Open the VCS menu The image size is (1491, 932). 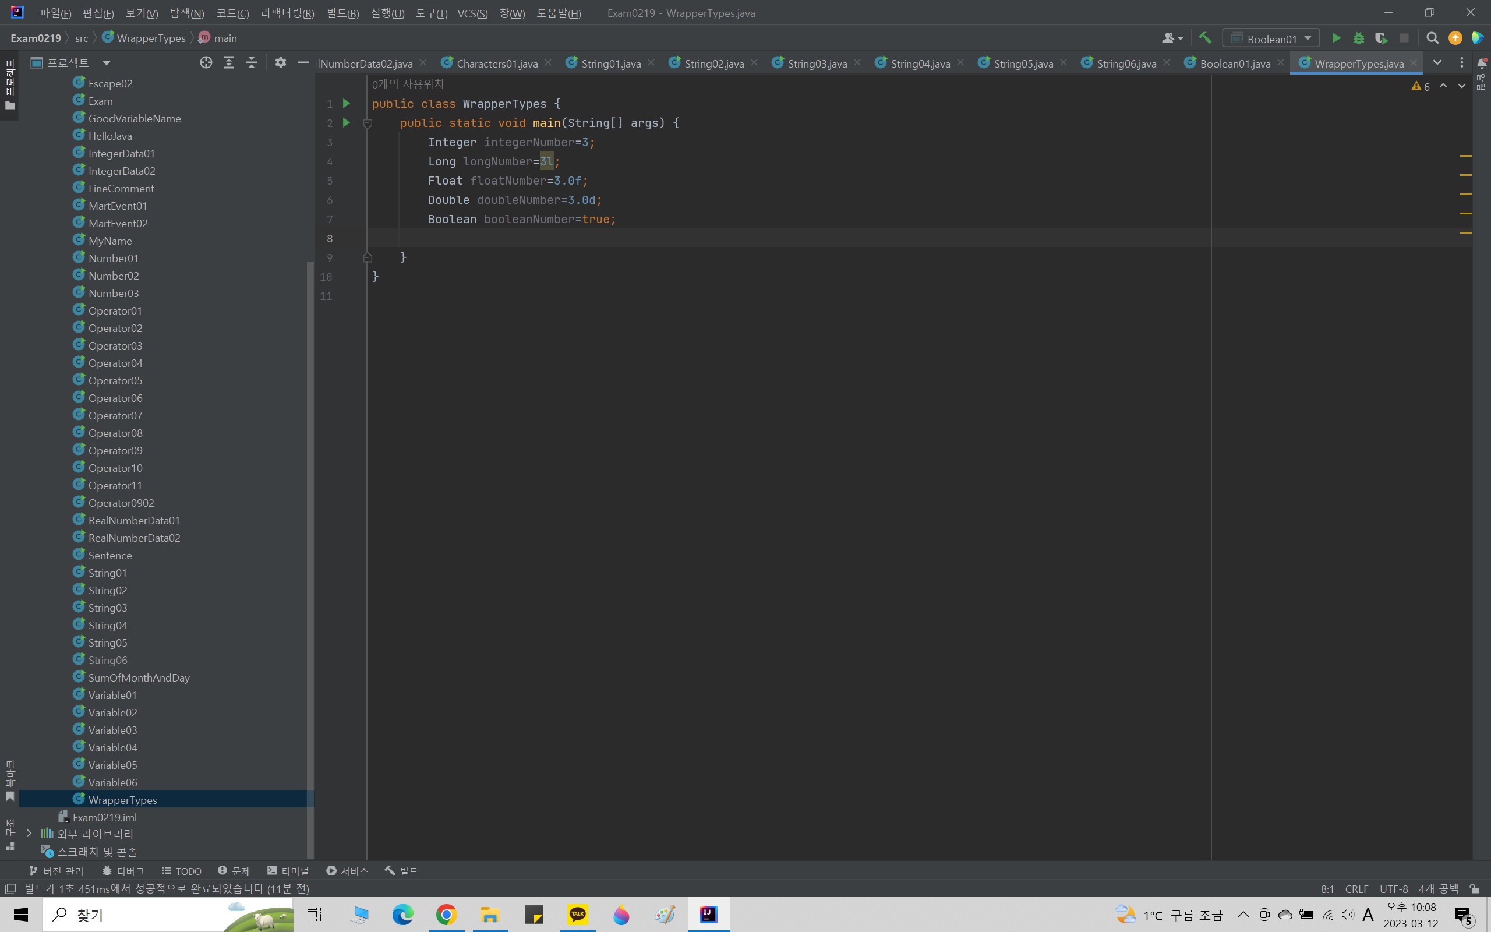pyautogui.click(x=472, y=13)
